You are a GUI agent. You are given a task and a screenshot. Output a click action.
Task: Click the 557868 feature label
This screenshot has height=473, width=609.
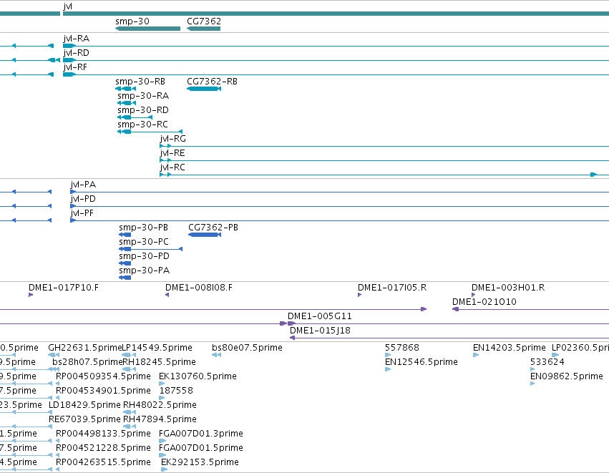tap(402, 348)
